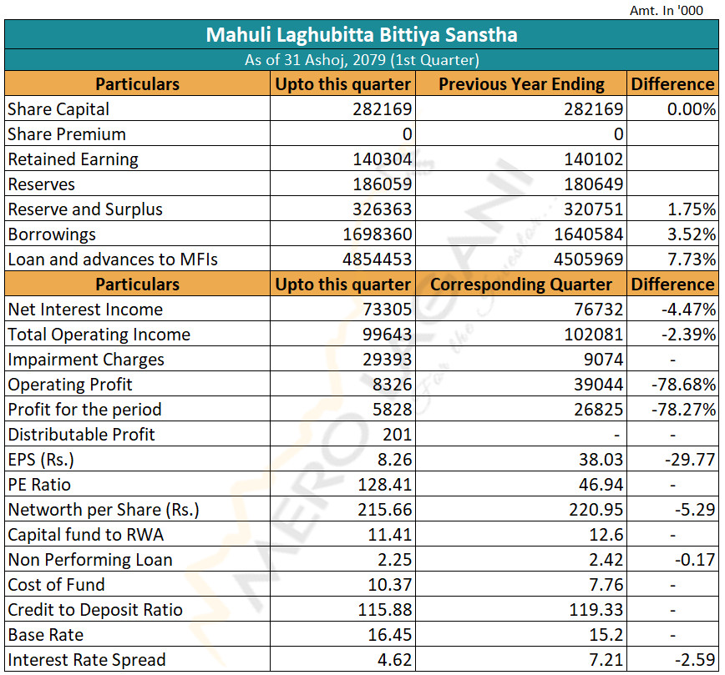This screenshot has height=675, width=725.
Task: Select the 'Share Capital' row label
Action: point(58,109)
